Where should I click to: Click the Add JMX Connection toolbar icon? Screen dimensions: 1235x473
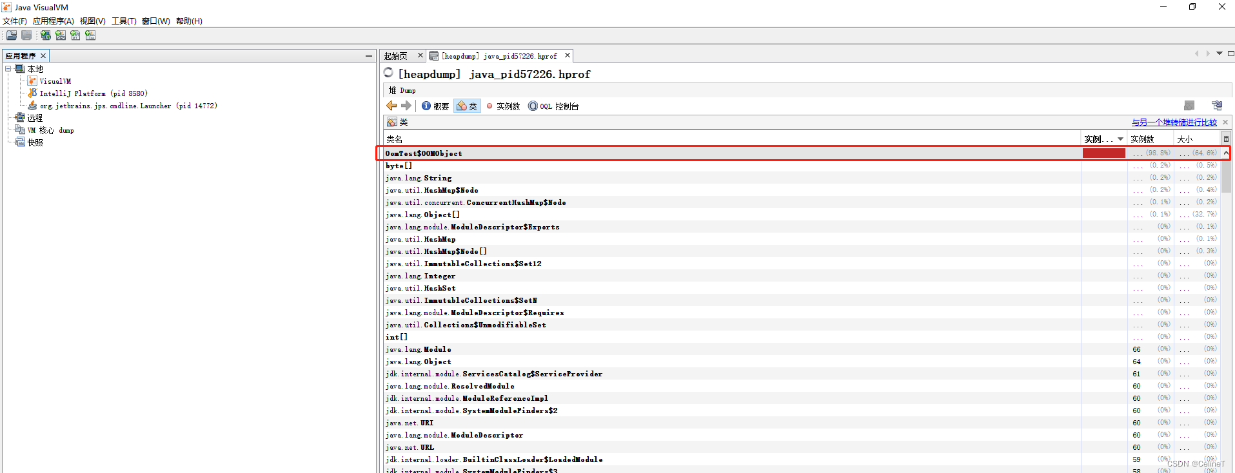(61, 35)
